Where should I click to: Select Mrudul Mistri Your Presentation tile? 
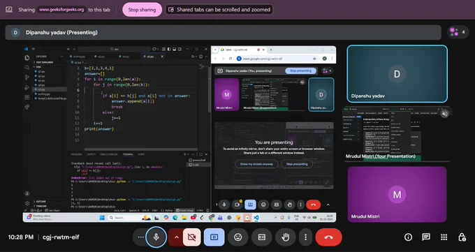pyautogui.click(x=397, y=133)
